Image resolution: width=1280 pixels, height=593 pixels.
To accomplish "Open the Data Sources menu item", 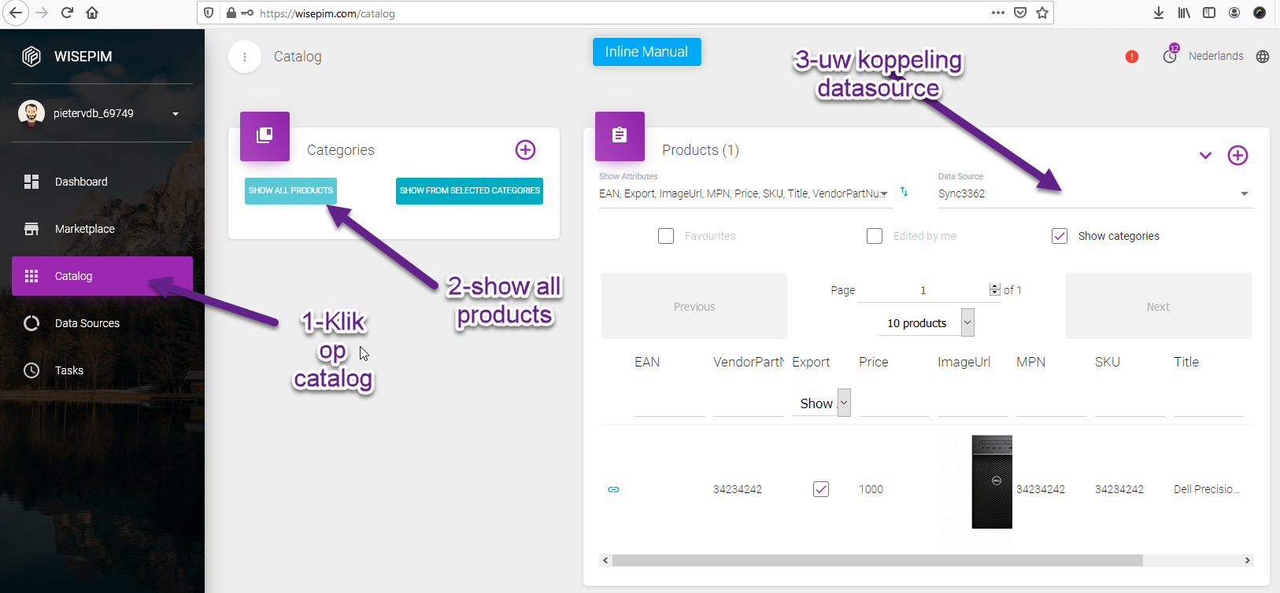I will [102, 323].
